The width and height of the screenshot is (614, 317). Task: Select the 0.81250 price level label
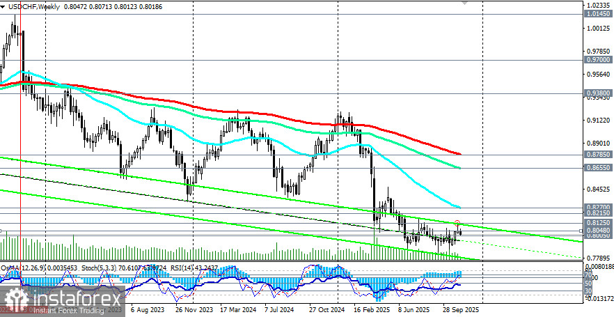tap(599, 222)
